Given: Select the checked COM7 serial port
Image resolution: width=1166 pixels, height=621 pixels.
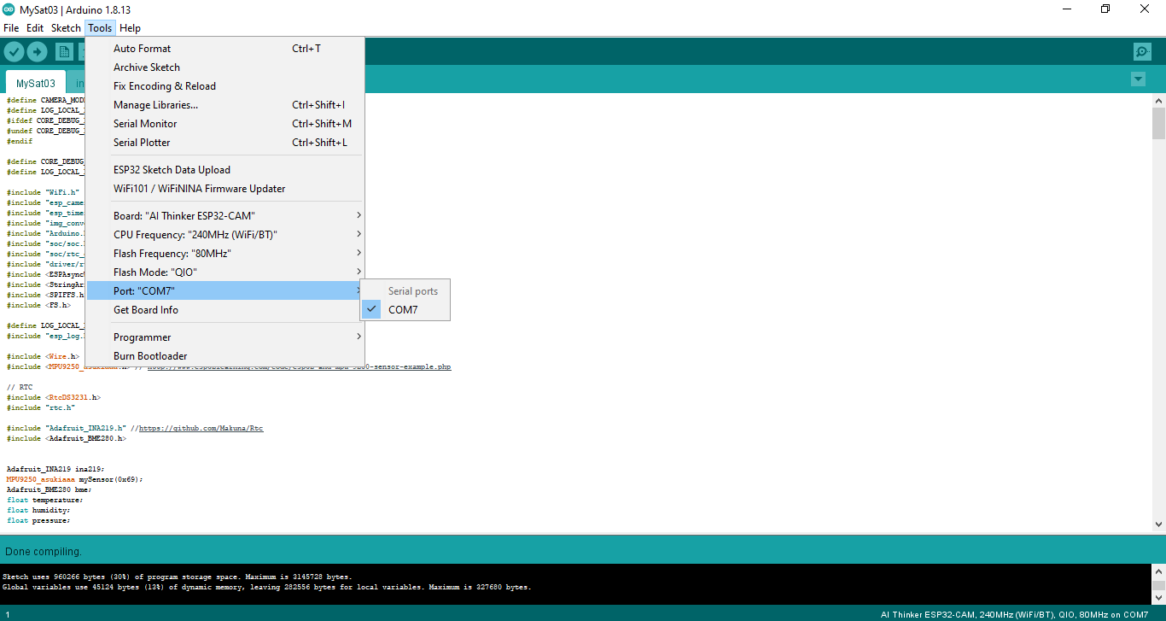Looking at the screenshot, I should (x=403, y=310).
